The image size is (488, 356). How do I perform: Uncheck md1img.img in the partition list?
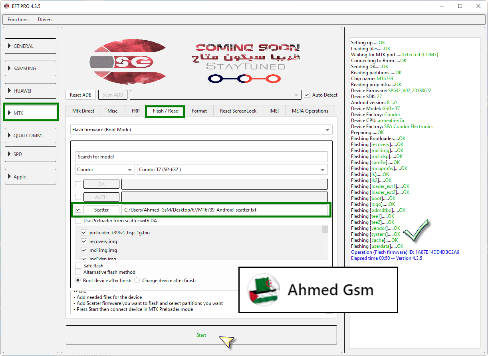point(84,250)
